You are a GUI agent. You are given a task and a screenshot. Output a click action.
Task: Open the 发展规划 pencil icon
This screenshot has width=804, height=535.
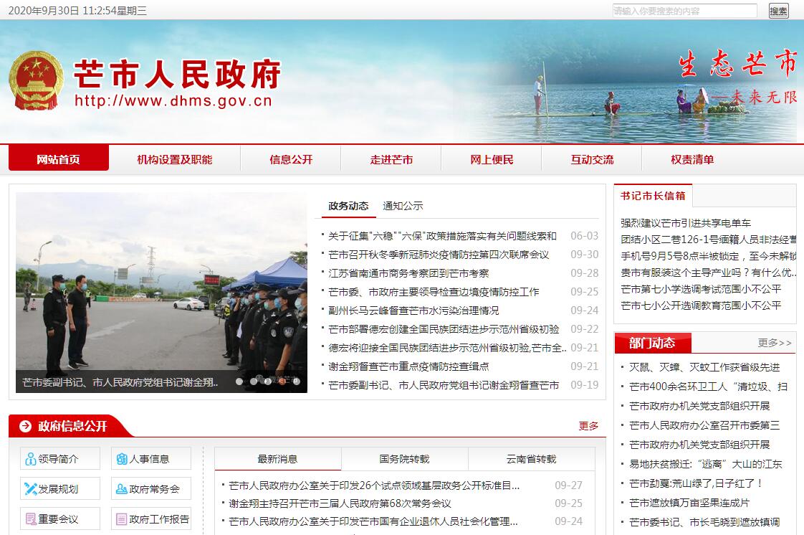pyautogui.click(x=31, y=489)
